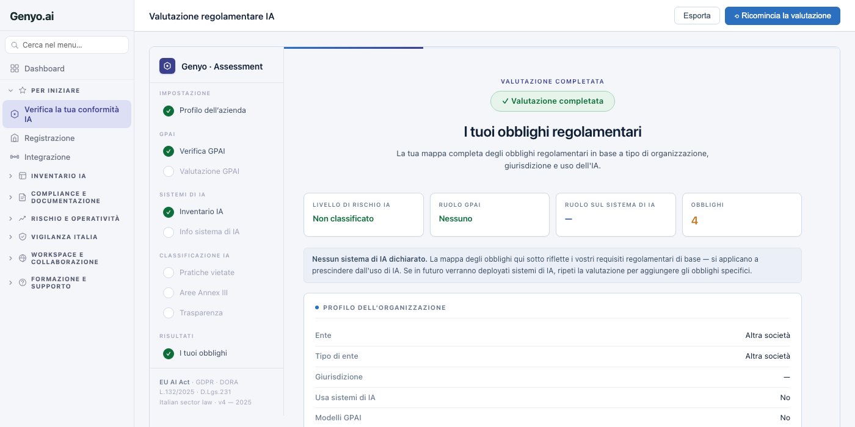Expand the Rischio e operatività chevron
This screenshot has width=855, height=427.
coord(11,218)
